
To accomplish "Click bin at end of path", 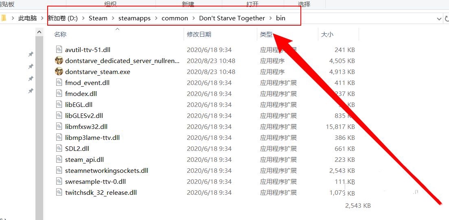I will [280, 18].
